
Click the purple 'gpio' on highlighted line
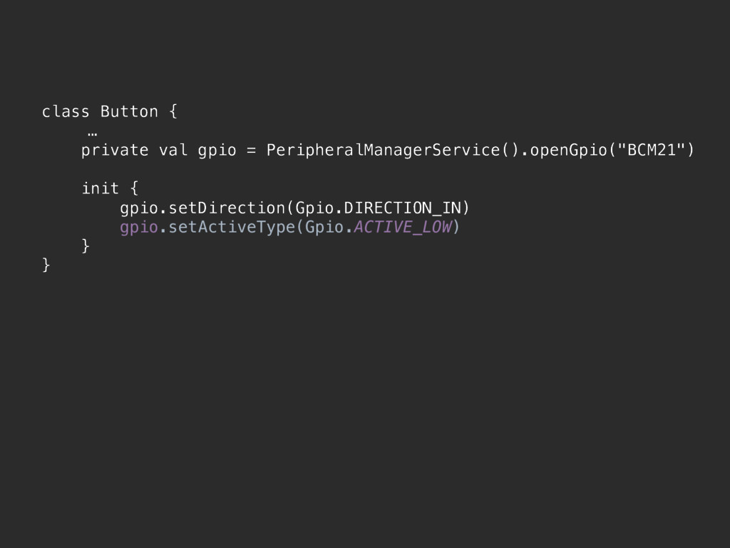139,228
